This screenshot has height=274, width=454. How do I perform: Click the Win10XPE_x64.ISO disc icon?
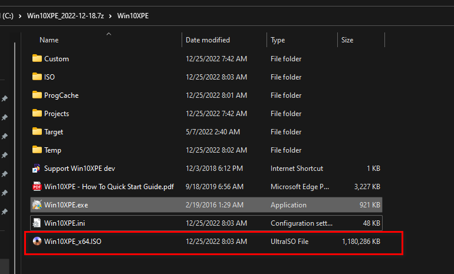tap(37, 242)
